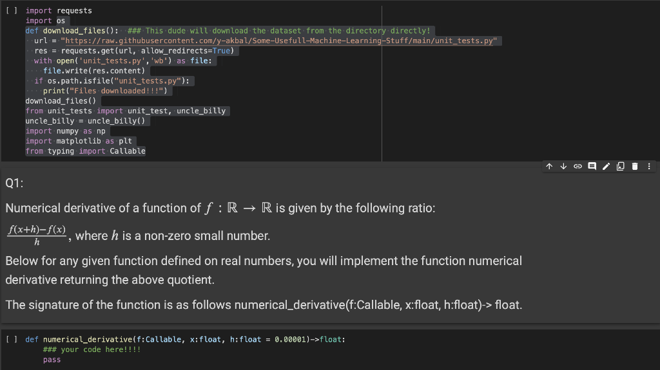Add a comment to the cell
660x370 pixels.
[592, 167]
